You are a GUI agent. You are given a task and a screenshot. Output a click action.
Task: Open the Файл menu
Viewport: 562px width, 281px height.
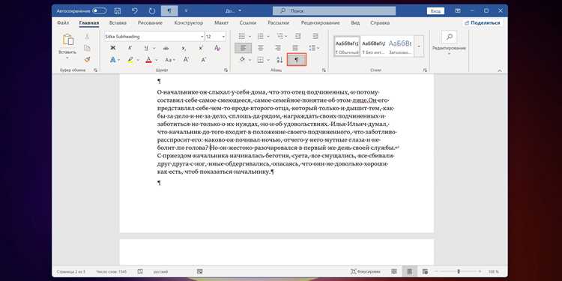tap(63, 22)
